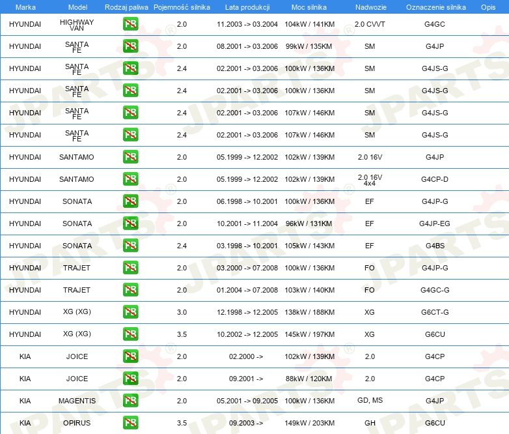Click the MAGENTIS model cell
This screenshot has height=434, width=509.
point(77,401)
